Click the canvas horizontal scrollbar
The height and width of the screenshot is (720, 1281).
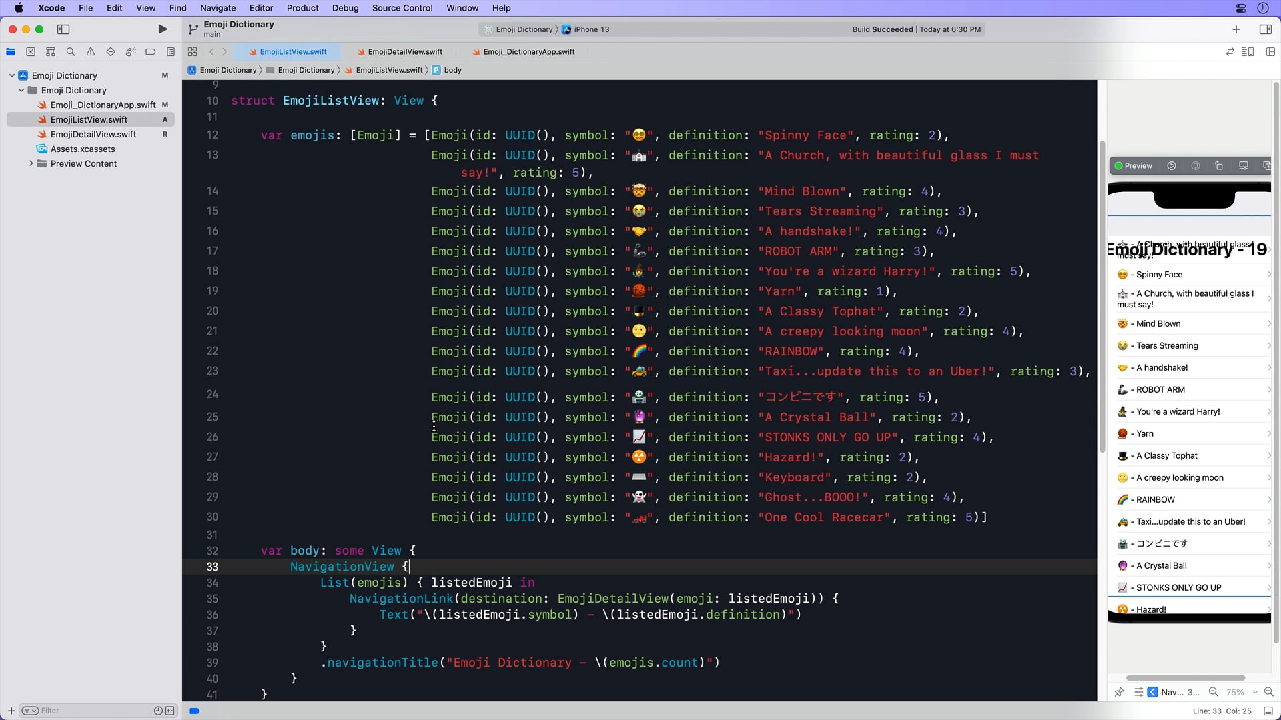1186,678
